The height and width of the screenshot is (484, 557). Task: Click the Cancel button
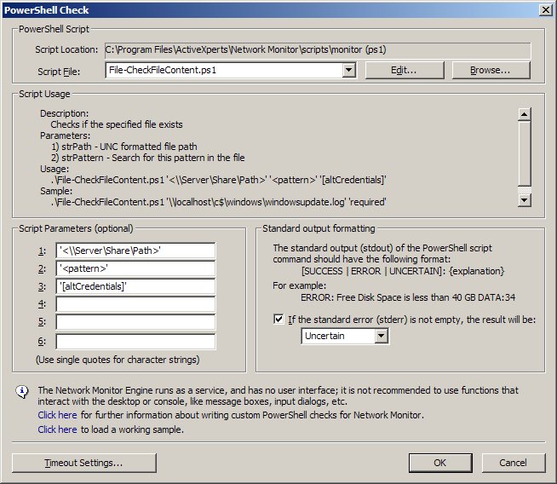(x=514, y=463)
